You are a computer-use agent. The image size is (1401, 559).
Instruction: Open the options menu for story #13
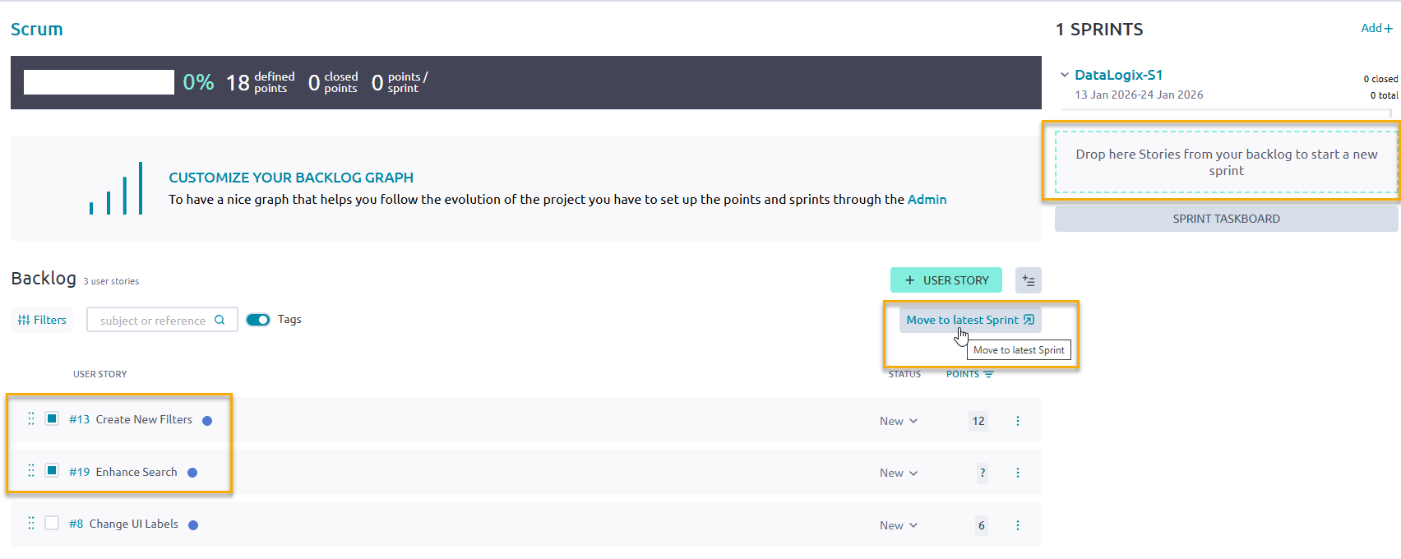1017,421
